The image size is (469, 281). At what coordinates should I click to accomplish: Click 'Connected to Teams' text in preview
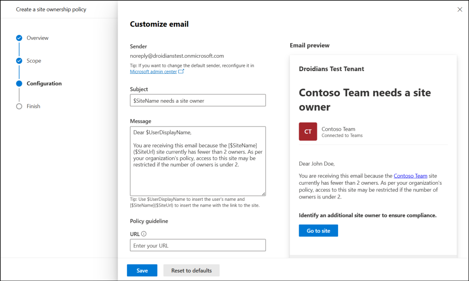[342, 136]
